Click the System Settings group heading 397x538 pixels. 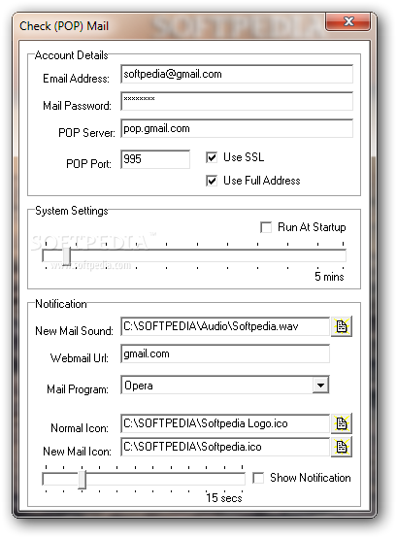[x=71, y=211]
